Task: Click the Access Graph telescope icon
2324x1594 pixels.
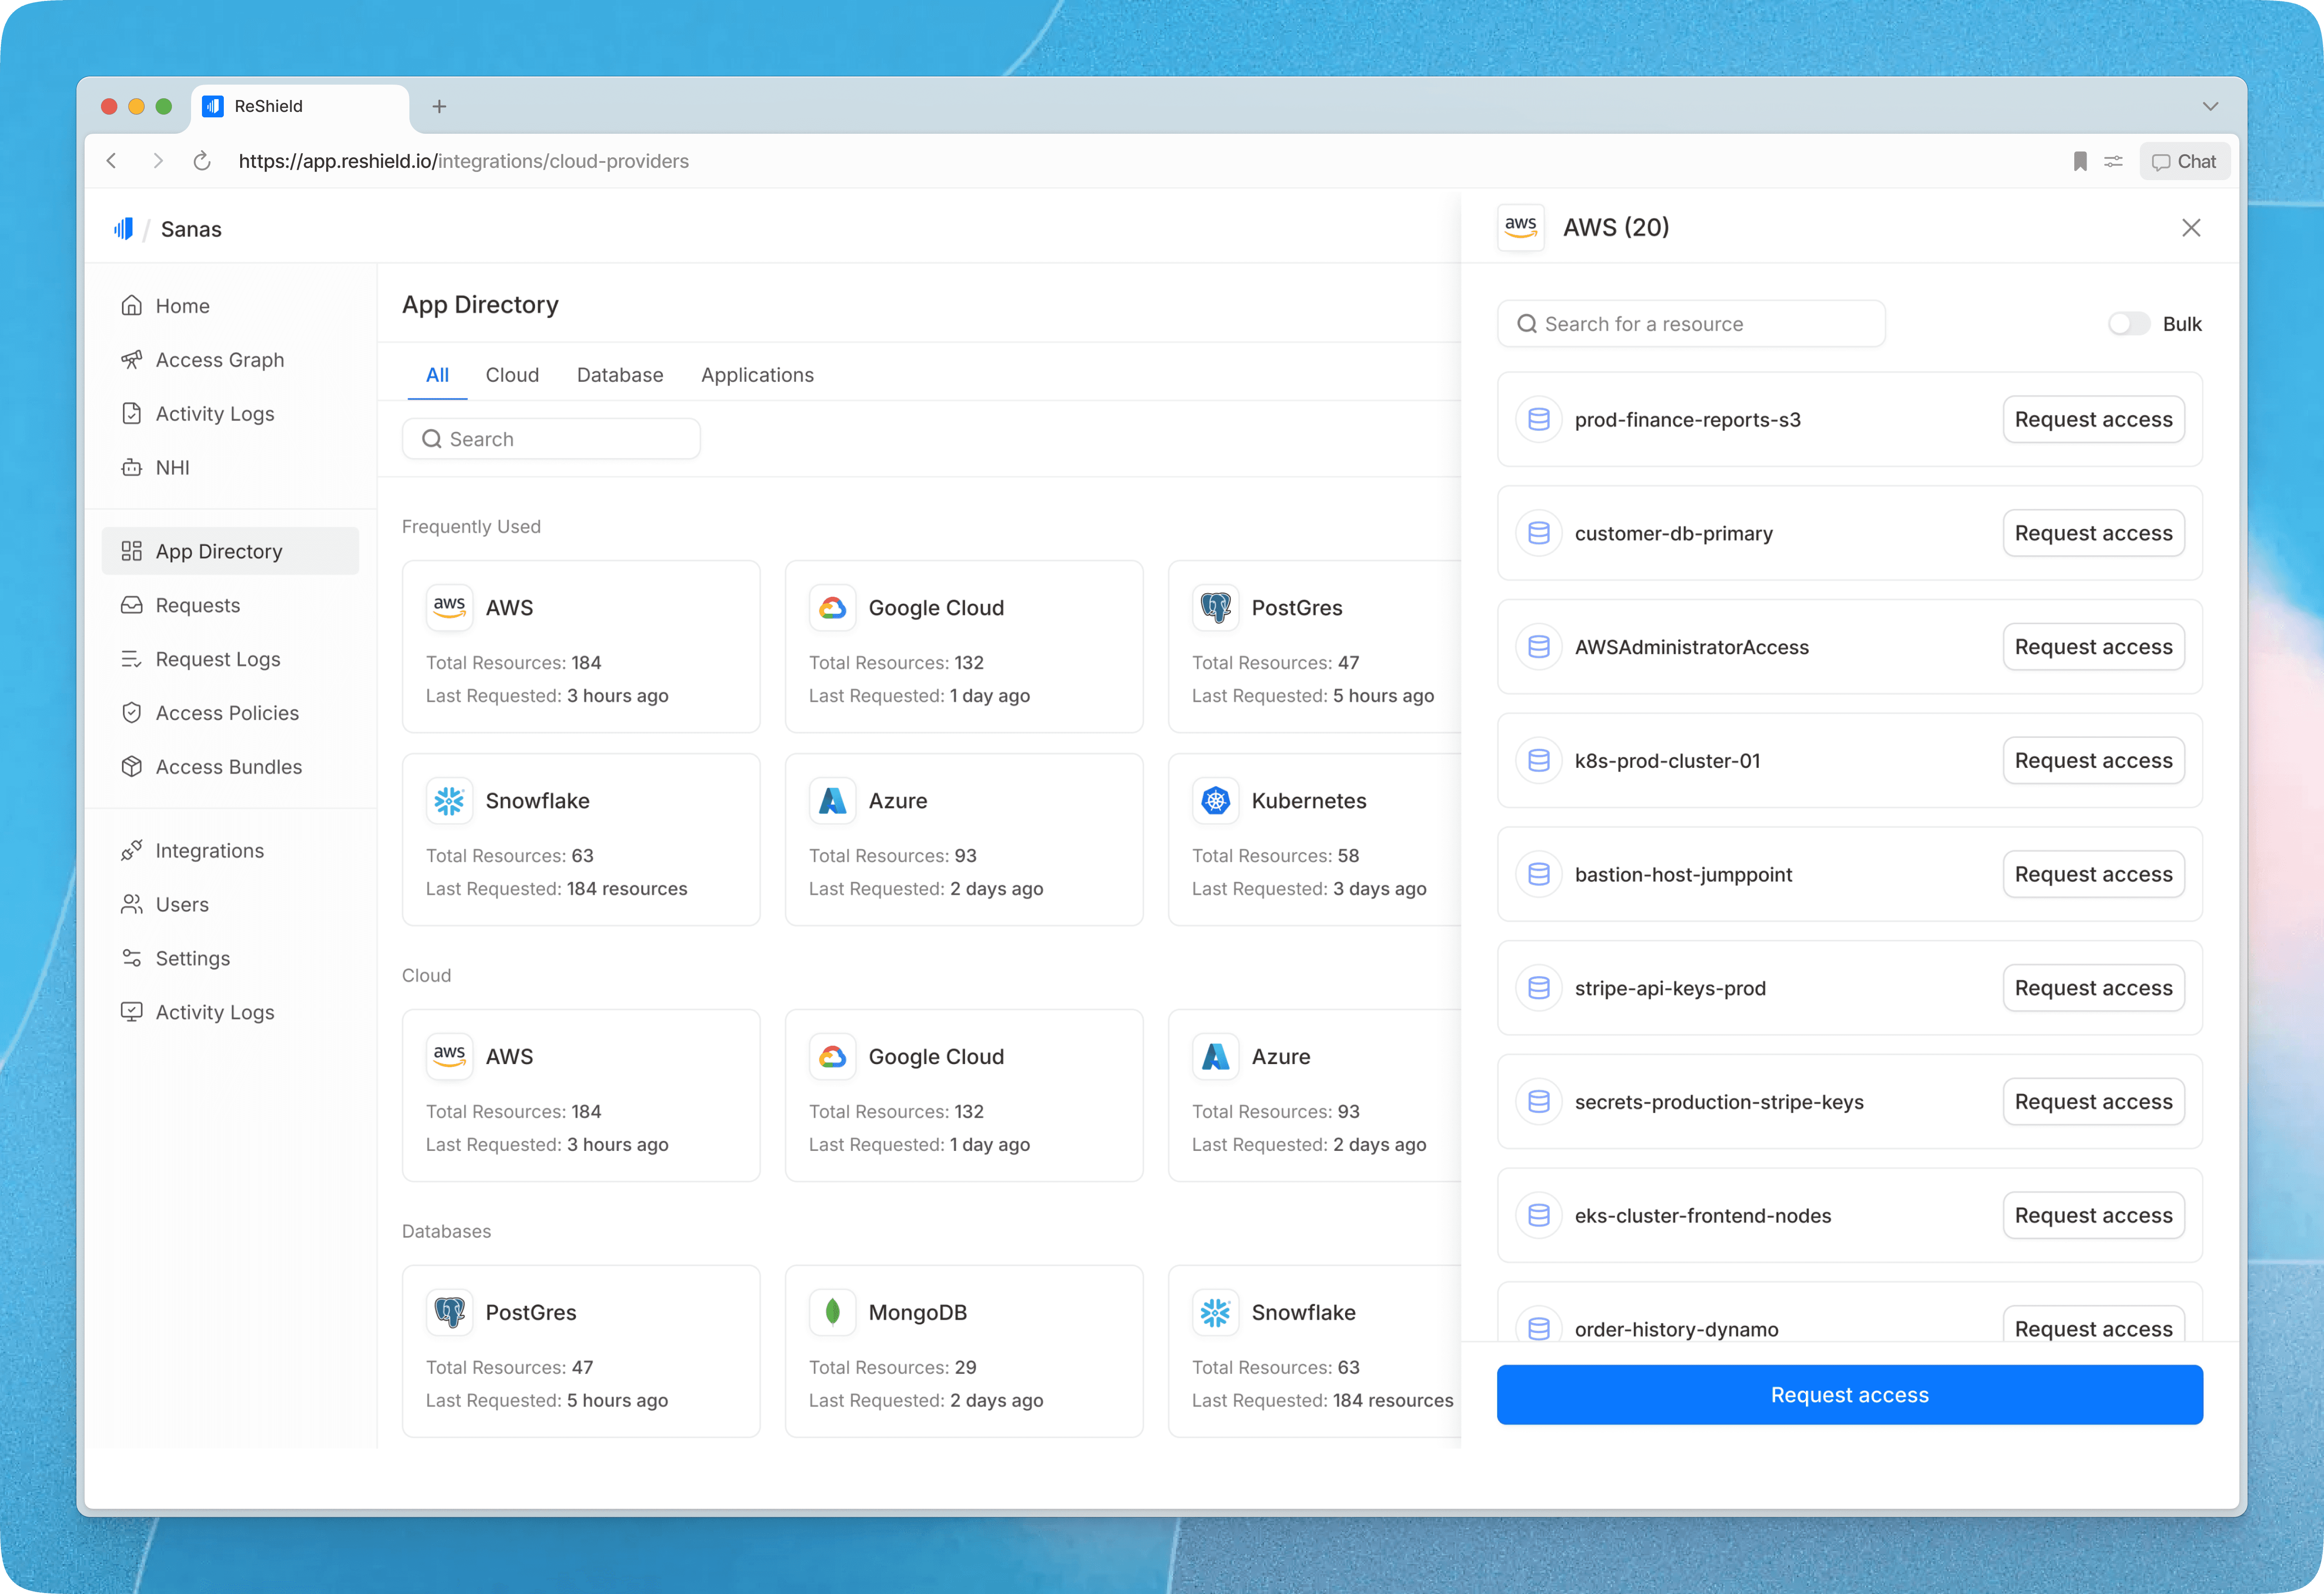Action: [131, 360]
